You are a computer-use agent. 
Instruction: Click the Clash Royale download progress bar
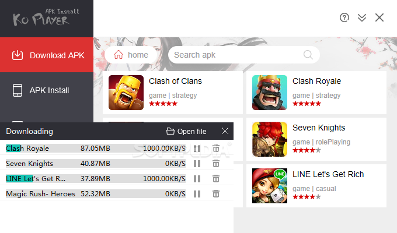click(x=96, y=149)
